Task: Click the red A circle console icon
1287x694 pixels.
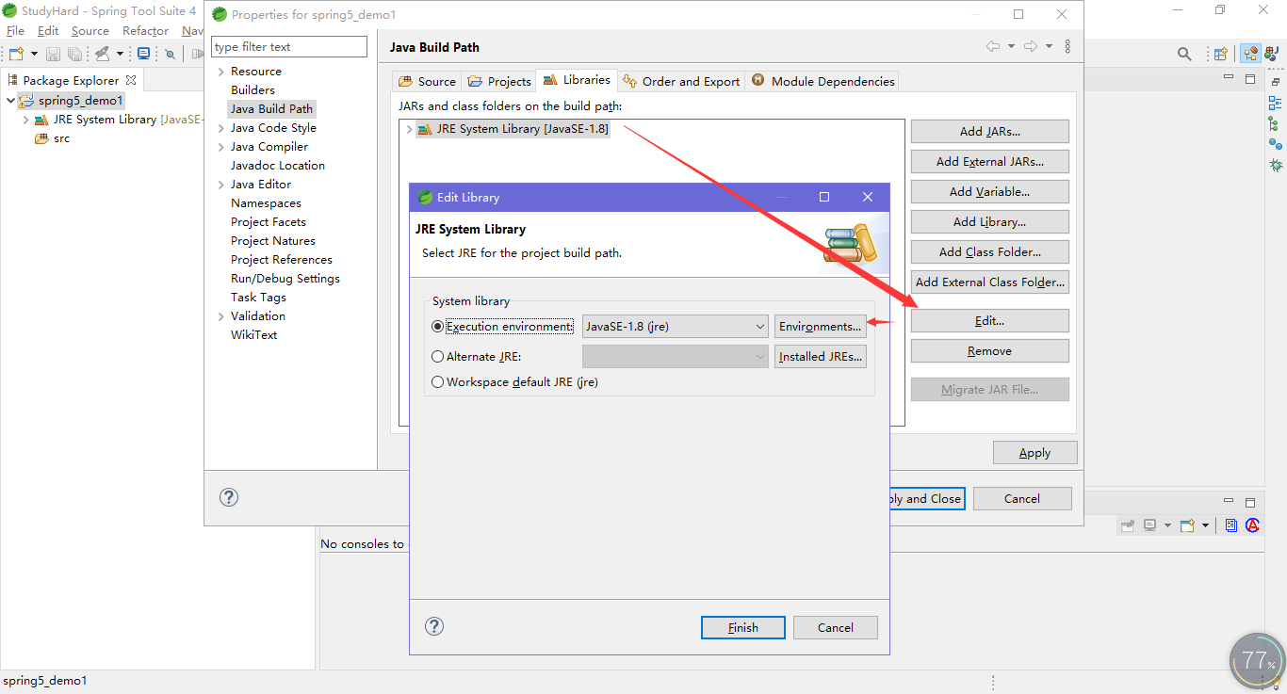Action: point(1252,525)
